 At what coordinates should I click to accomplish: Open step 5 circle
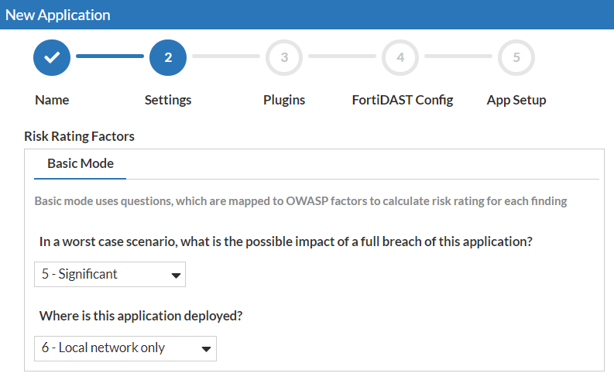[x=516, y=57]
